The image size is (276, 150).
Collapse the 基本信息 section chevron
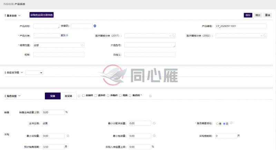click(x=19, y=15)
